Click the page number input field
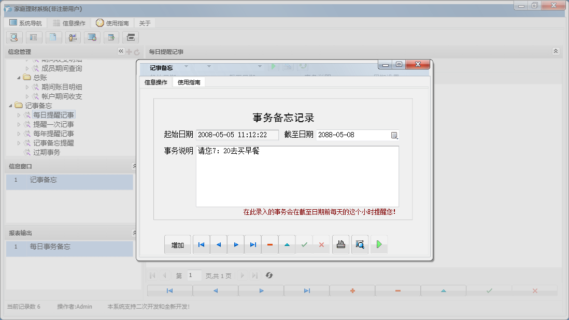This screenshot has height=320, width=569. tap(194, 275)
